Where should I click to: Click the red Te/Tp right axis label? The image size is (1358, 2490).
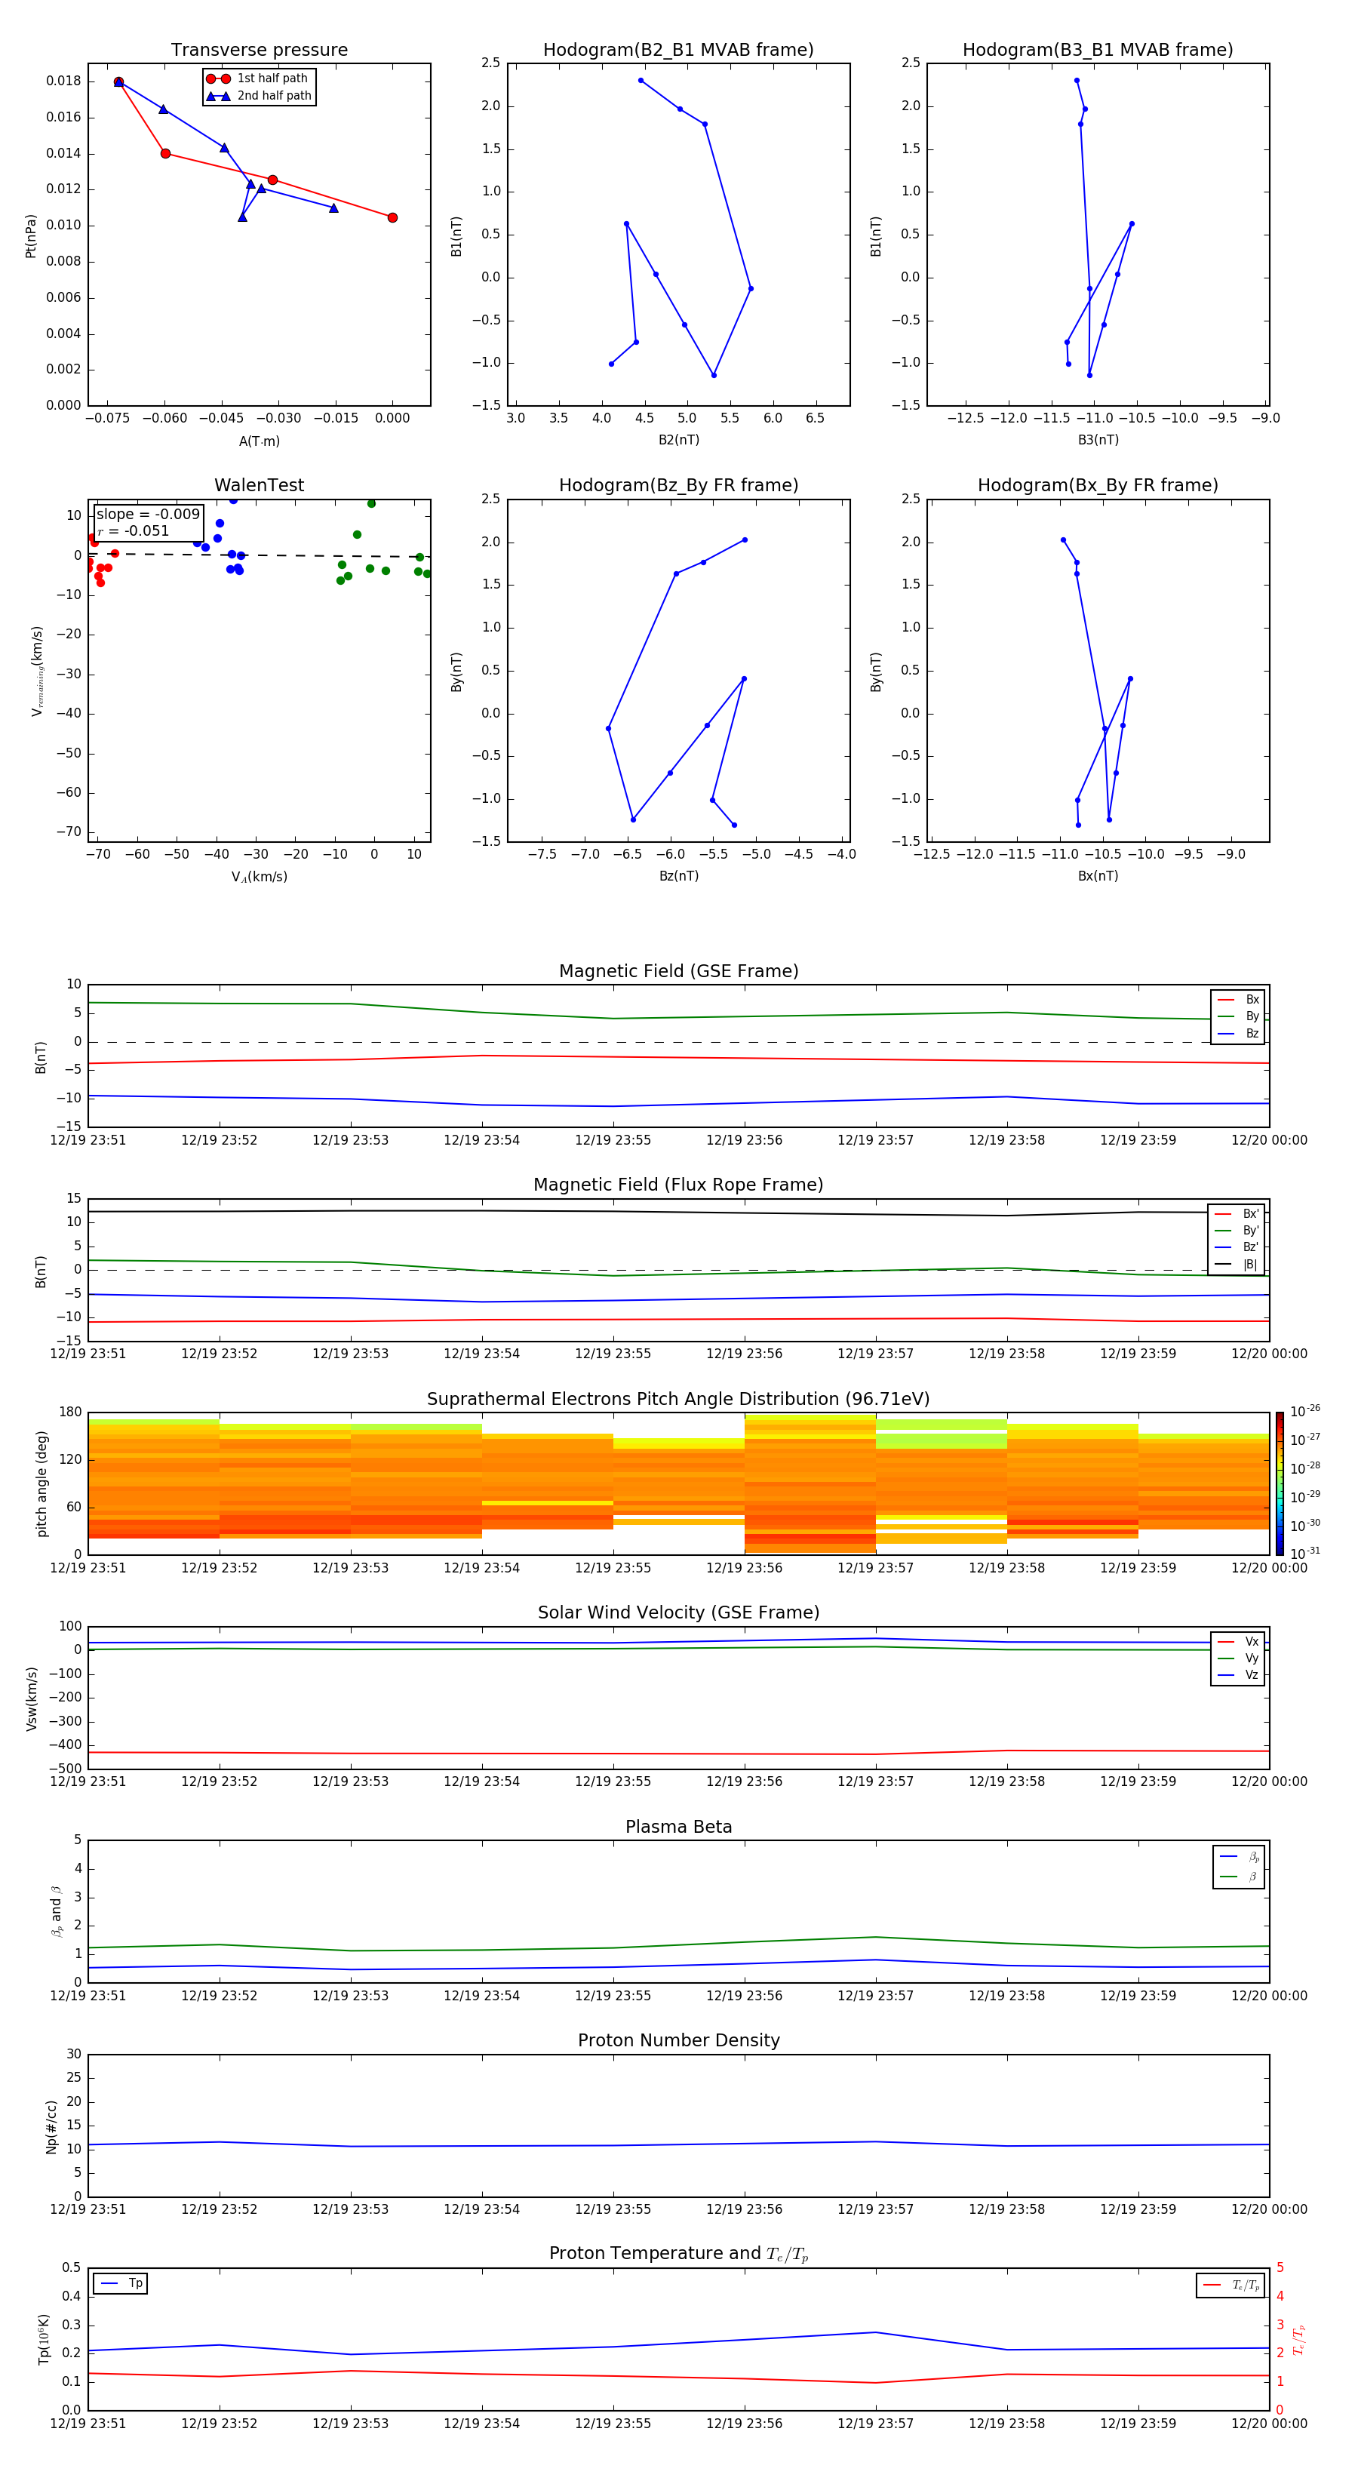click(x=1299, y=2339)
